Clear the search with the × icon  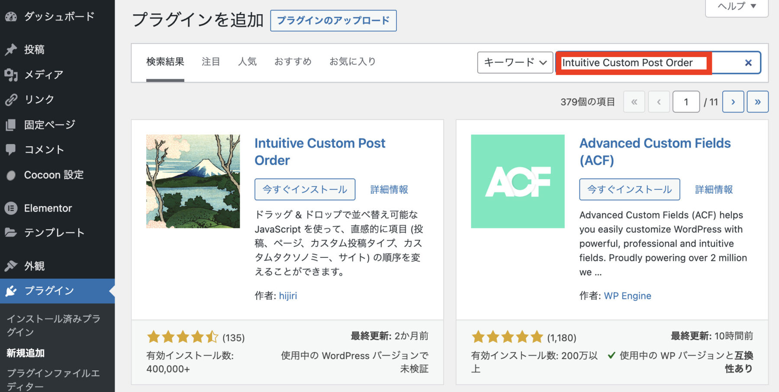748,62
